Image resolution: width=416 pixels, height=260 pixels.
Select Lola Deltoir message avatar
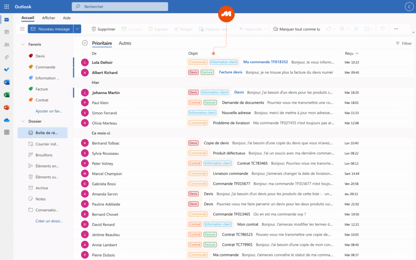(84, 62)
